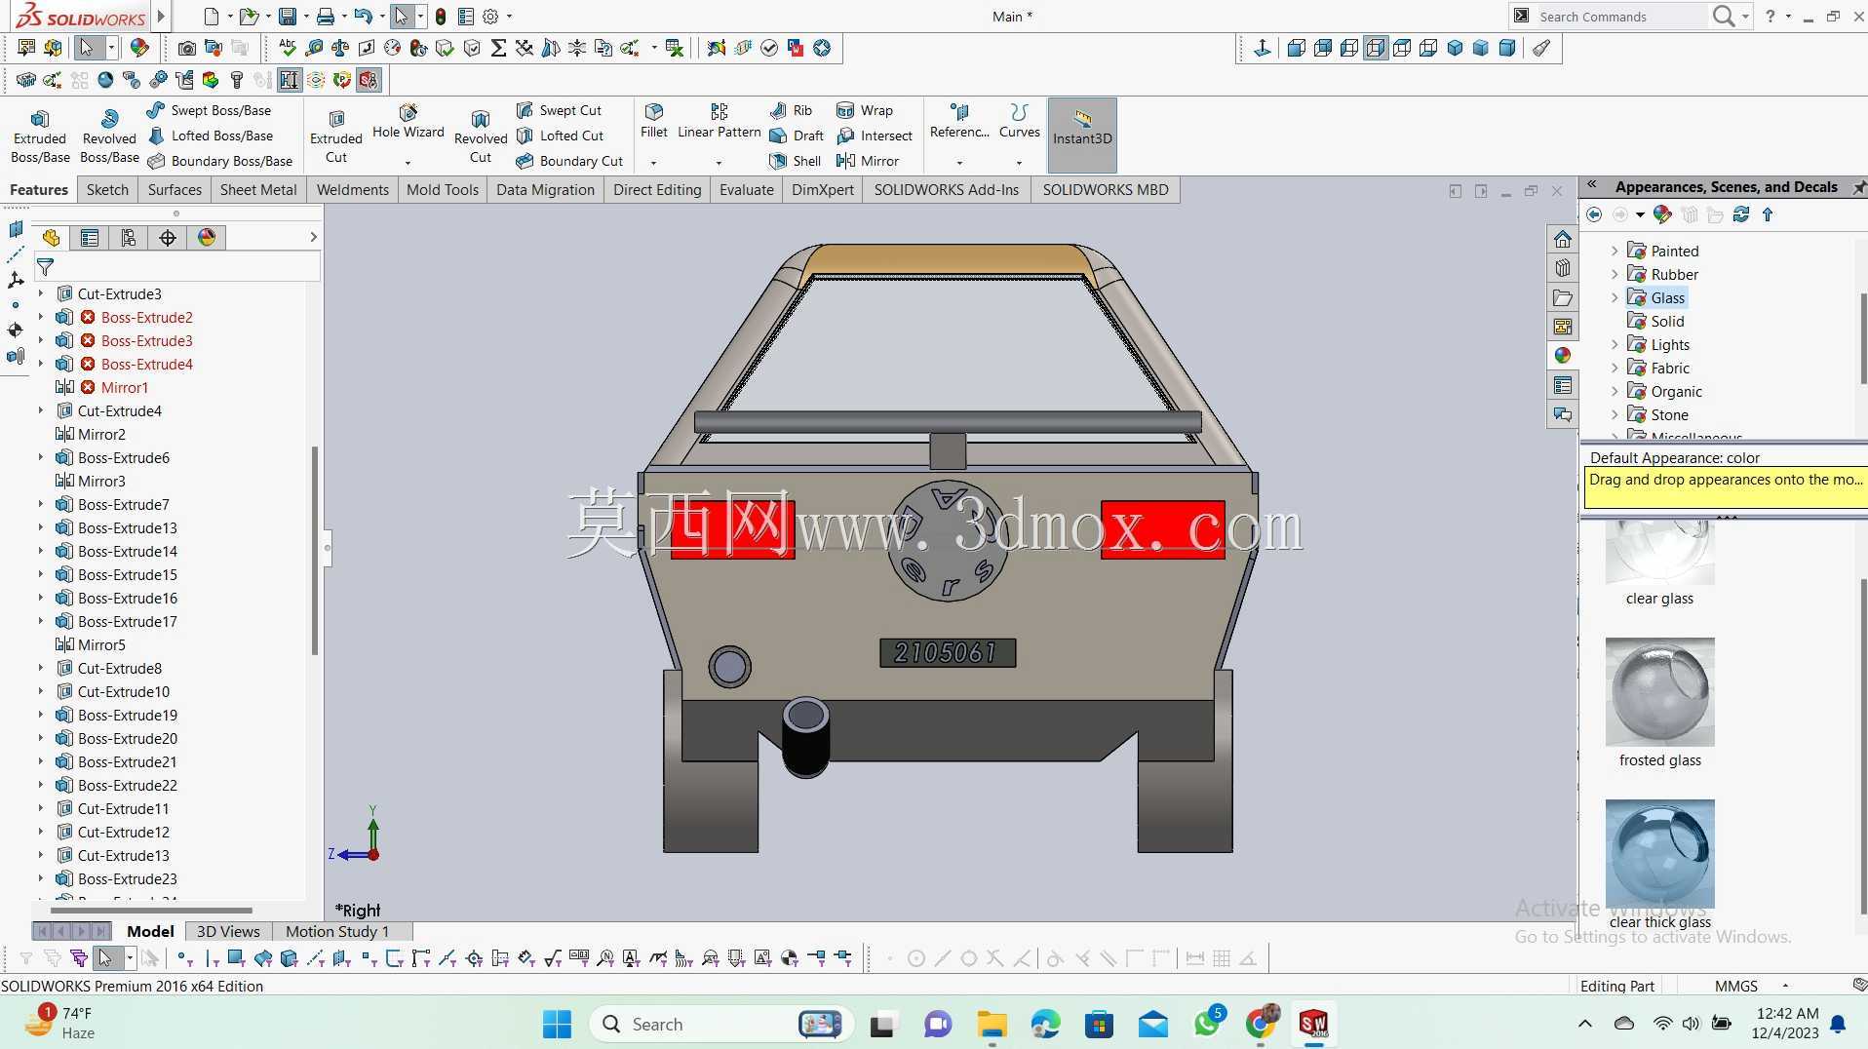Expand the Painted appearance folder
The image size is (1868, 1049).
pos(1615,251)
